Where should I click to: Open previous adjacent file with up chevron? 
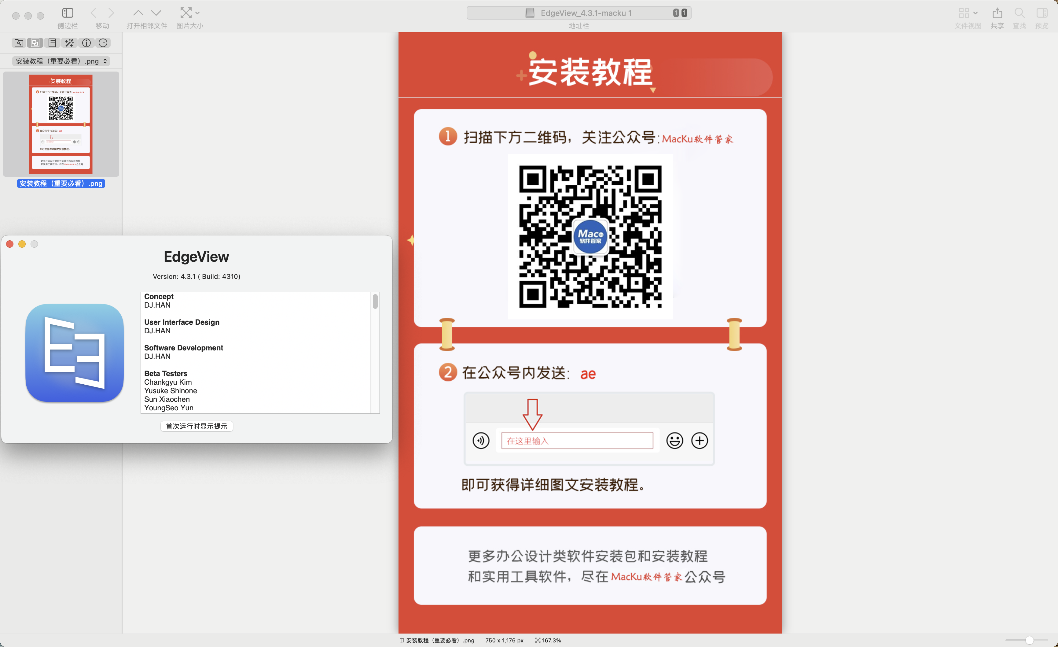click(x=138, y=13)
